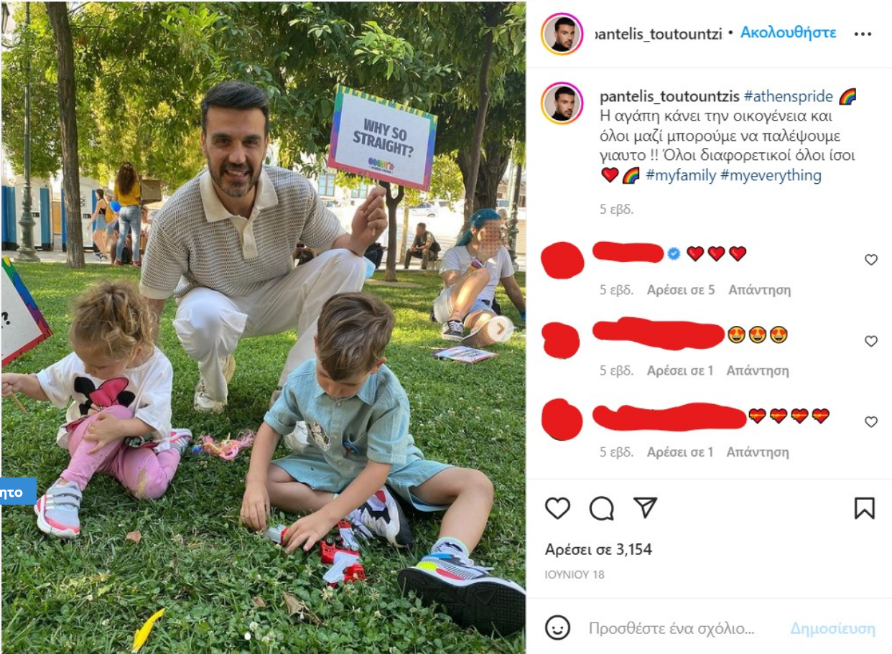892x654 pixels.
Task: Go to next photo carousel arrow
Action: click(x=501, y=331)
